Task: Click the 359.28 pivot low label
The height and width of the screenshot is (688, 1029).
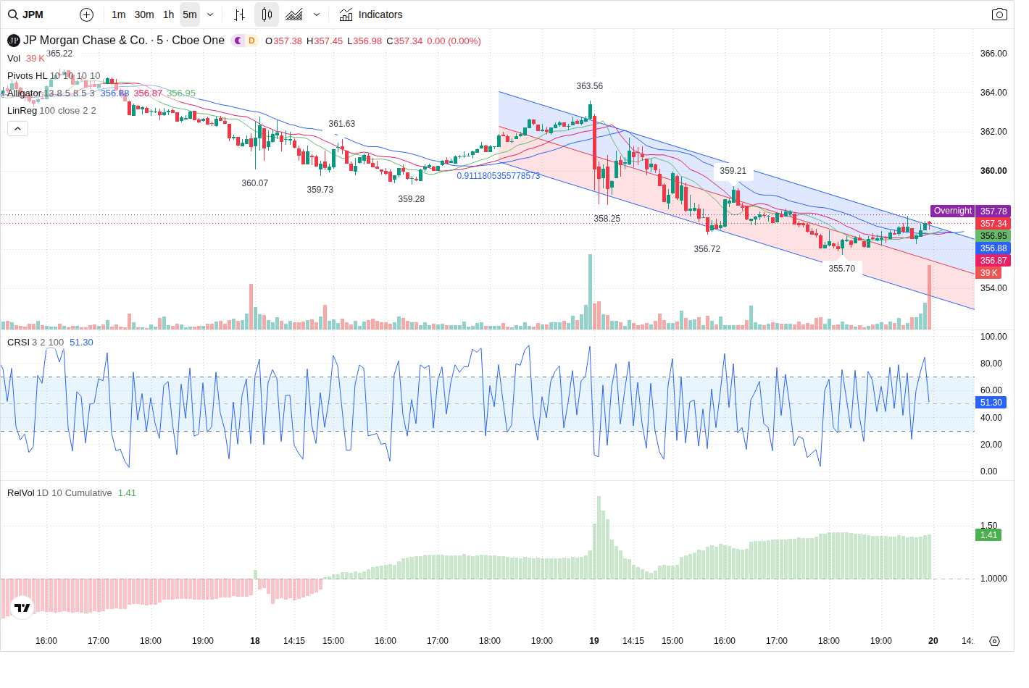Action: (x=412, y=199)
